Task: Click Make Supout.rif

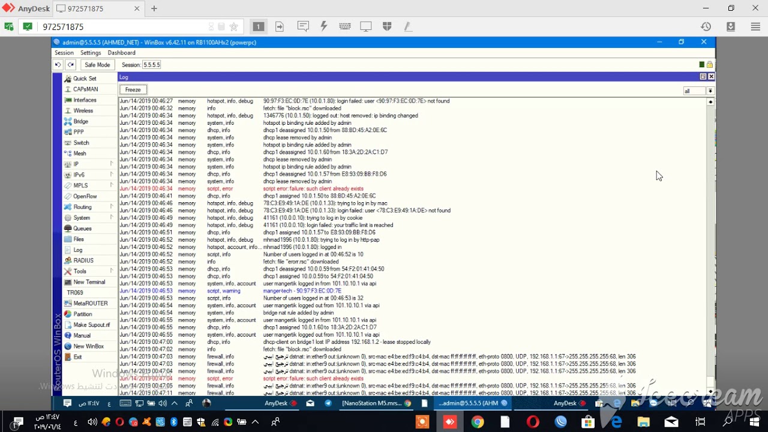Action: tap(91, 325)
